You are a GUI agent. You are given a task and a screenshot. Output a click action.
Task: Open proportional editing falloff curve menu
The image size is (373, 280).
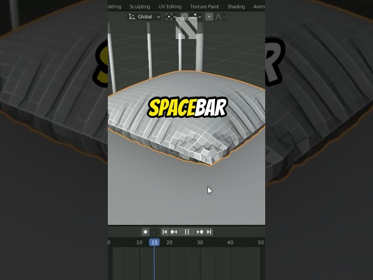220,17
